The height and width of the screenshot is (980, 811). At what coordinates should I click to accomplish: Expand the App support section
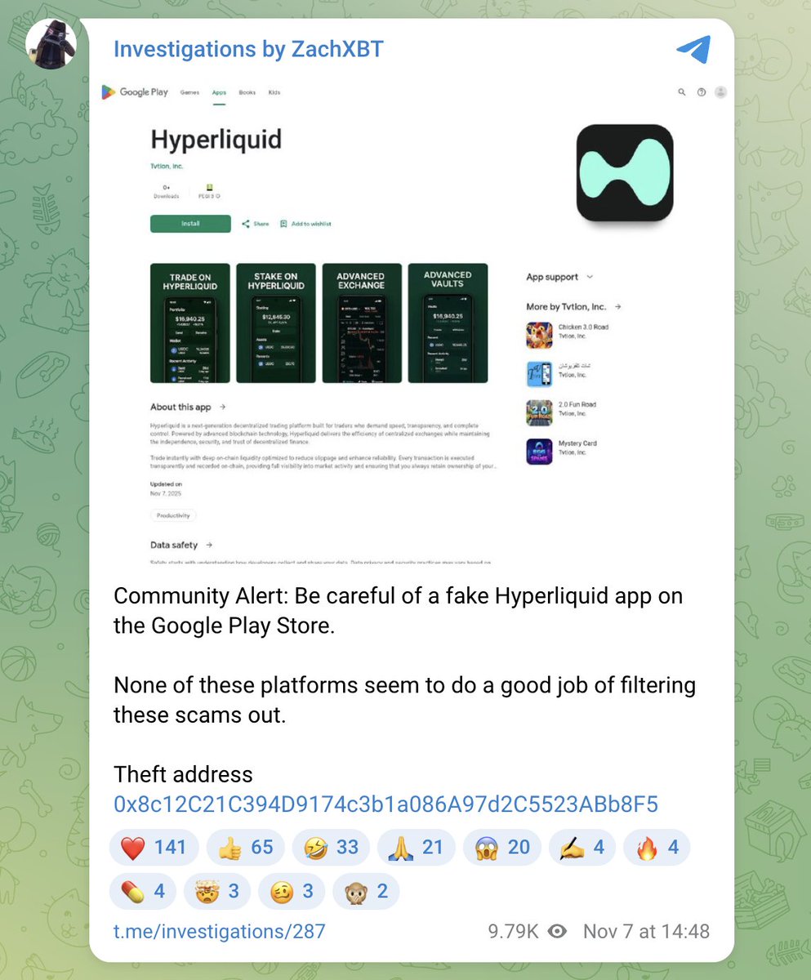(x=559, y=278)
